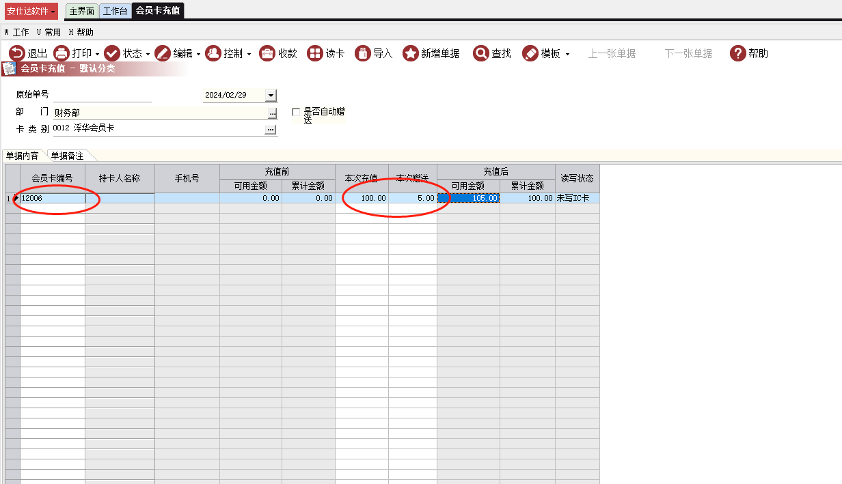842x484 pixels.
Task: Open the 安仕达软件 dropdown menu
Action: [x=31, y=11]
